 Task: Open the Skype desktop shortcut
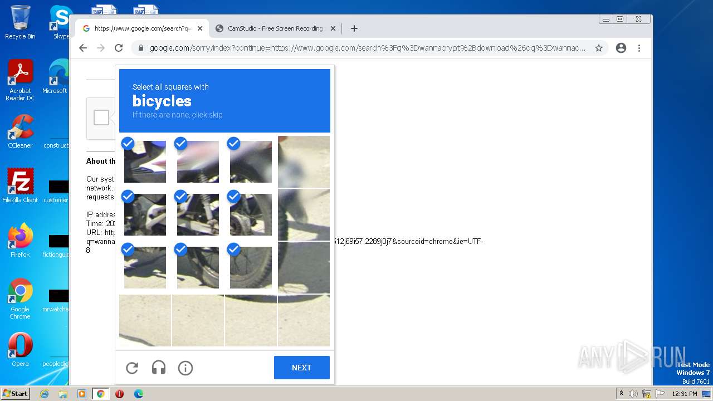pyautogui.click(x=60, y=22)
